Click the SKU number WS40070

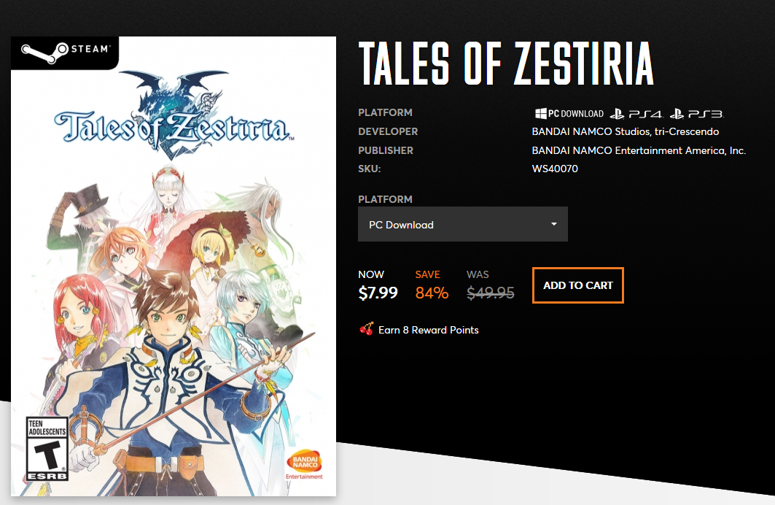click(x=555, y=169)
